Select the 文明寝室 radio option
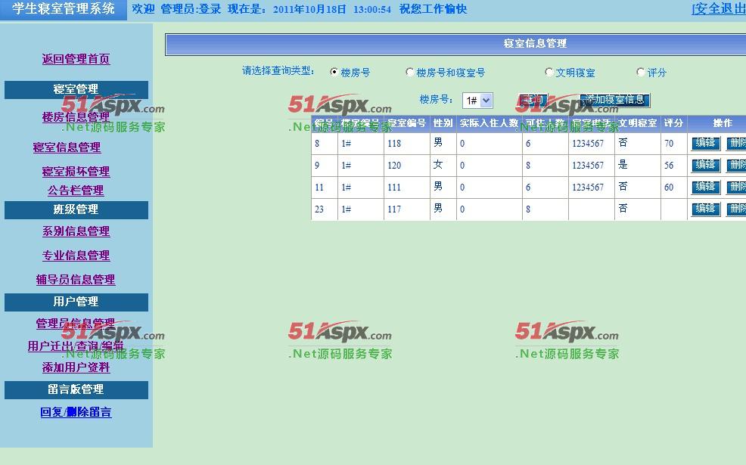746x465 pixels. [x=549, y=73]
